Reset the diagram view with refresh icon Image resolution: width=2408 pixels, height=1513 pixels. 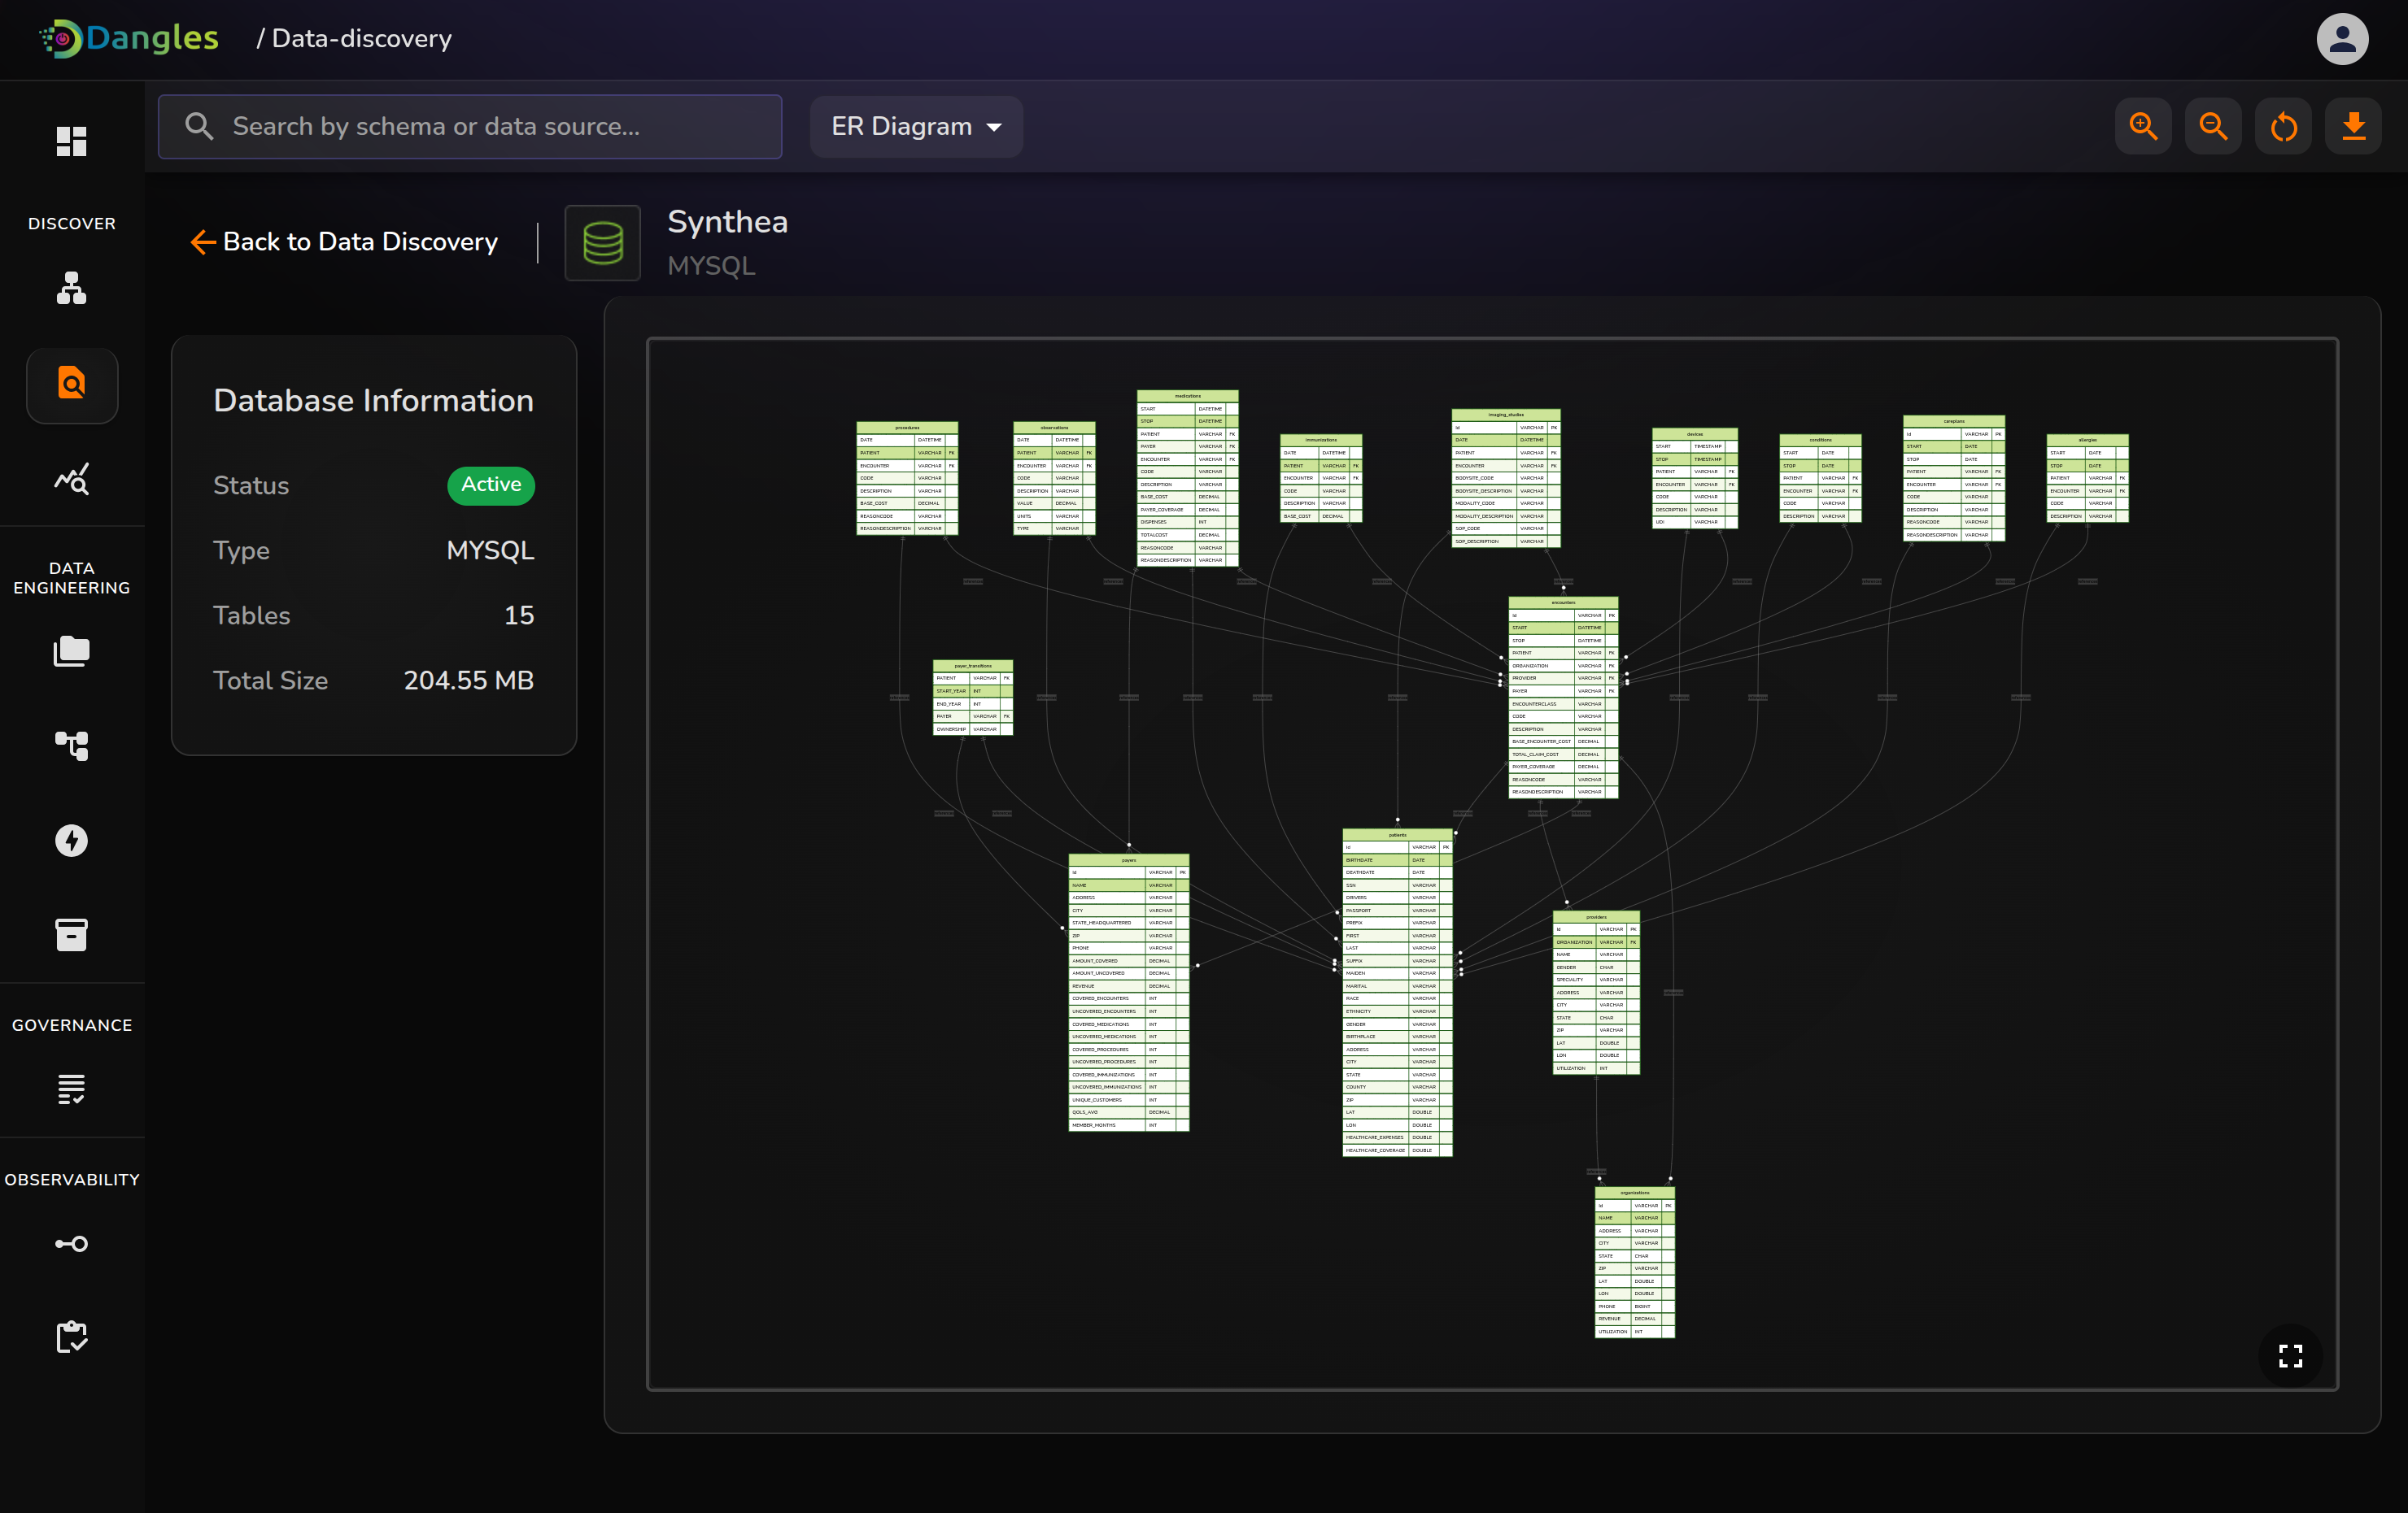pos(2283,126)
